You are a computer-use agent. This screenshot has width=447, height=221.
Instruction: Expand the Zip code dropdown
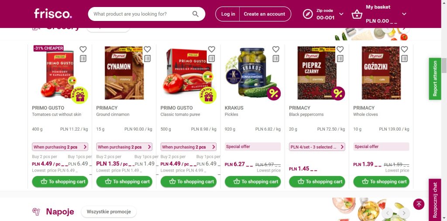pos(341,14)
